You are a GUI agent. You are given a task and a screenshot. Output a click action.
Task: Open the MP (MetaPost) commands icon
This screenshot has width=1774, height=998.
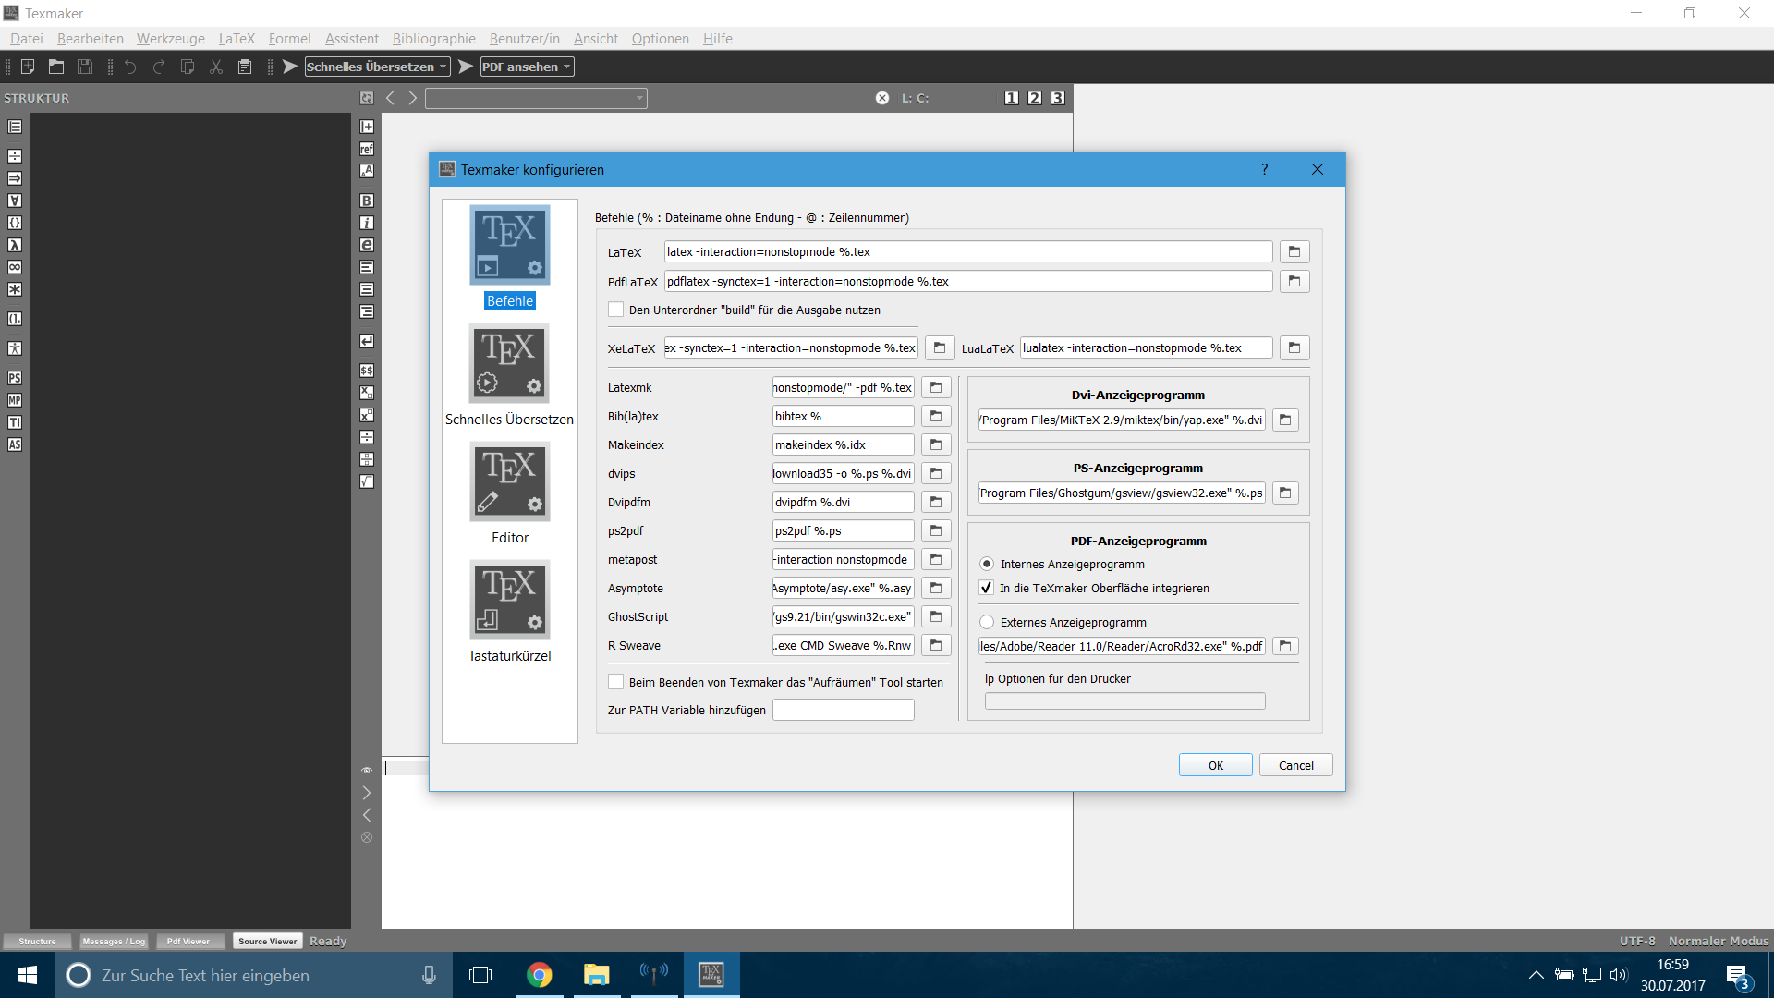point(15,400)
